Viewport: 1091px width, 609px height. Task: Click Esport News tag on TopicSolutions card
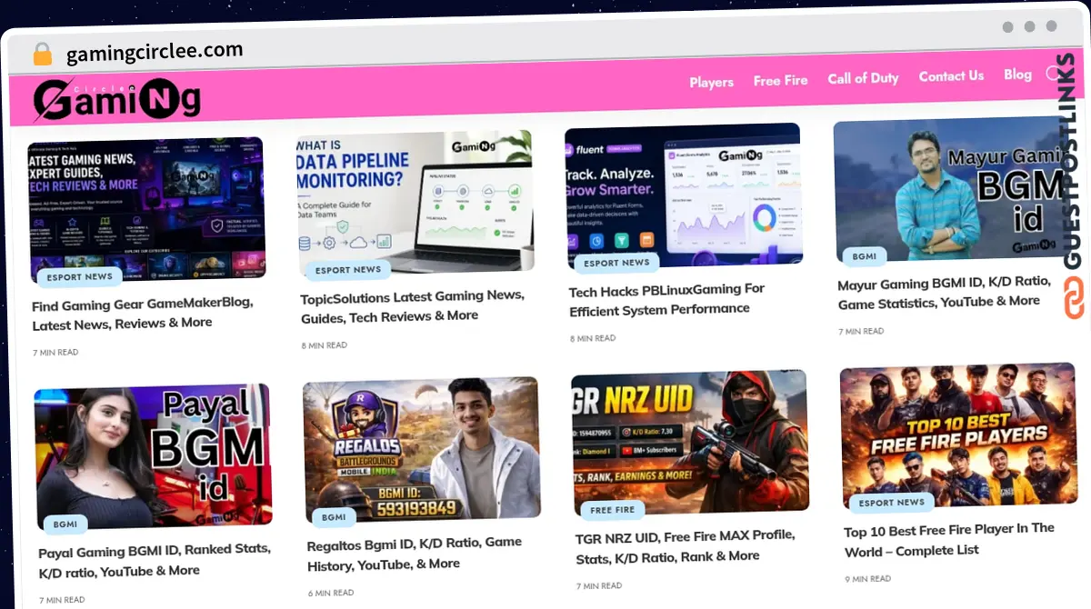point(348,270)
